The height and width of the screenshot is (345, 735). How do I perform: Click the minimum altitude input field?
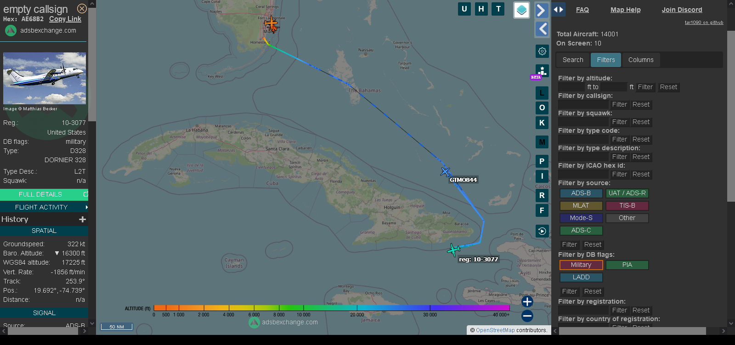click(572, 87)
